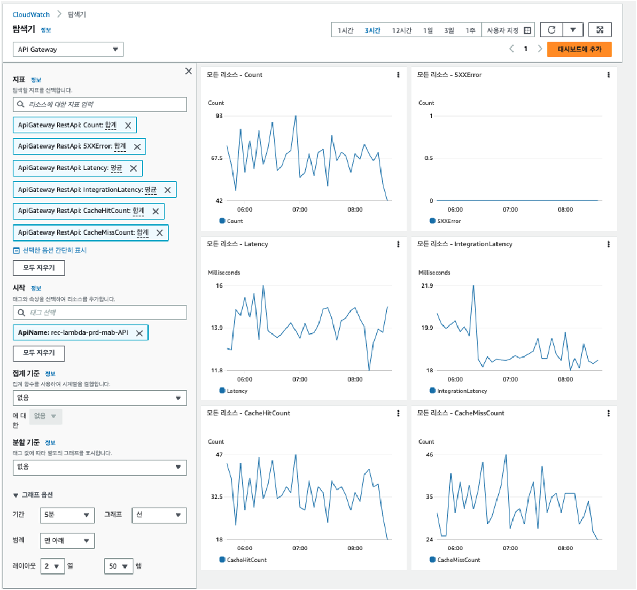The height and width of the screenshot is (590, 637).
Task: Click the CloudWatch breadcrumb link
Action: pos(31,14)
